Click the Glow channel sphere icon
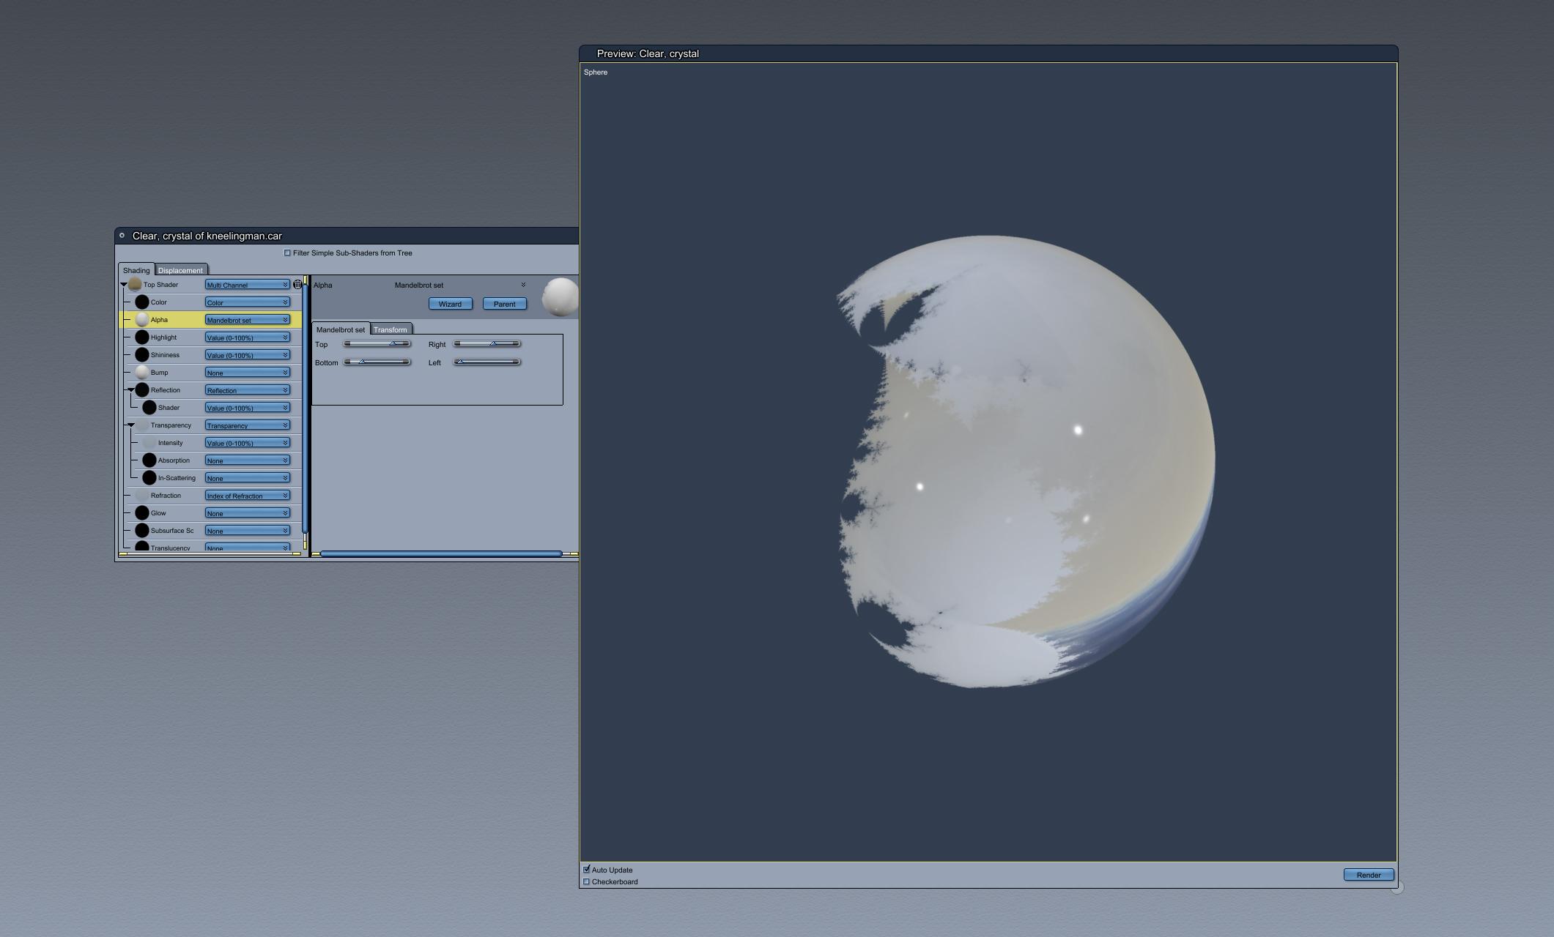 [142, 513]
